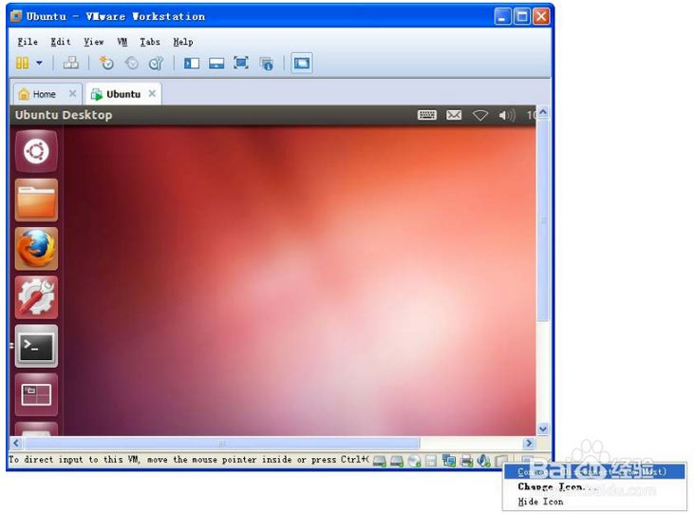Toggle the library sidebar view icon
Viewport: 694px width, 514px height.
(192, 64)
